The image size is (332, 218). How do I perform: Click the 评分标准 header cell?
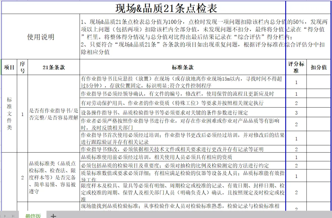pos(296,67)
